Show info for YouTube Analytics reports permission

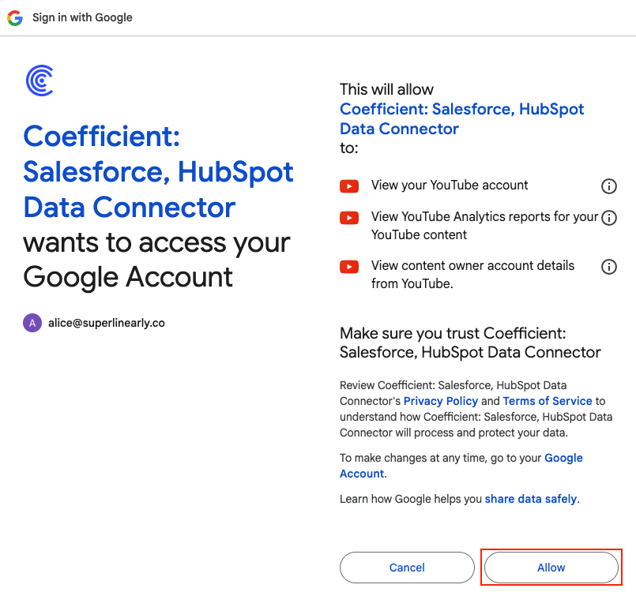click(x=609, y=217)
